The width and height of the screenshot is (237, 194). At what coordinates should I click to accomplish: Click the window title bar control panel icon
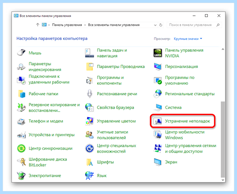point(16,16)
